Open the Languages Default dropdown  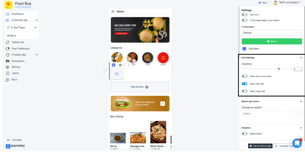pos(272,33)
